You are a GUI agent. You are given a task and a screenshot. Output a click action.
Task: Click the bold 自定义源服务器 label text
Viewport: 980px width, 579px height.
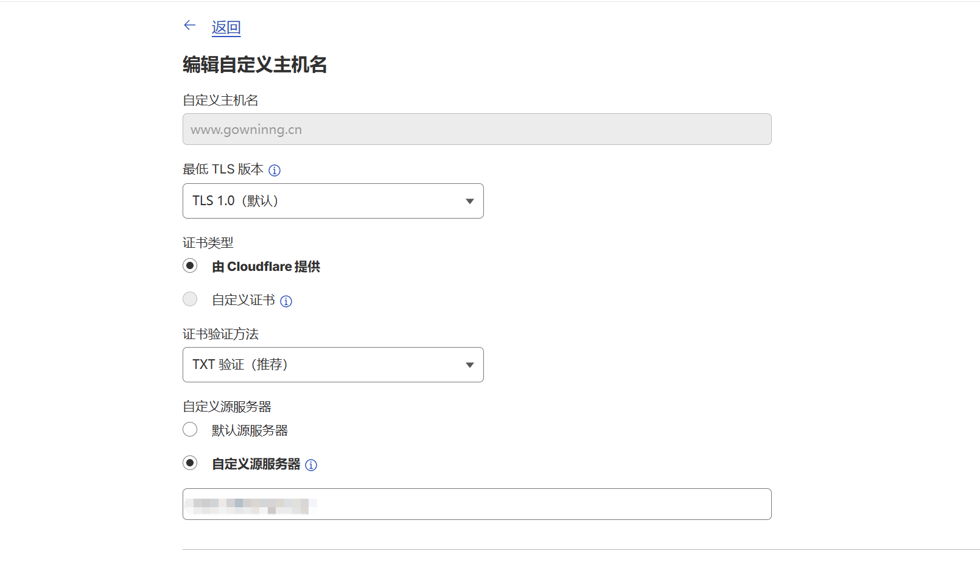pos(256,465)
